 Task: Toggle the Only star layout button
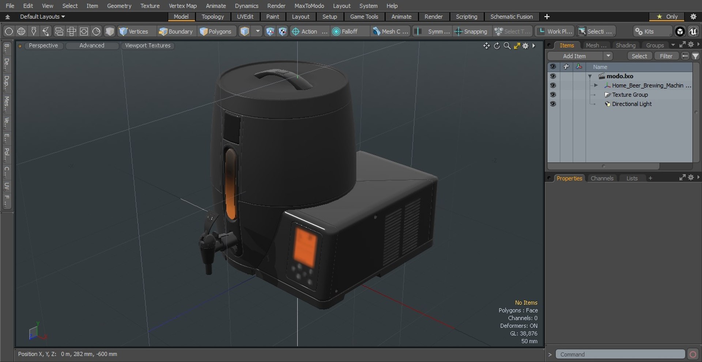667,16
